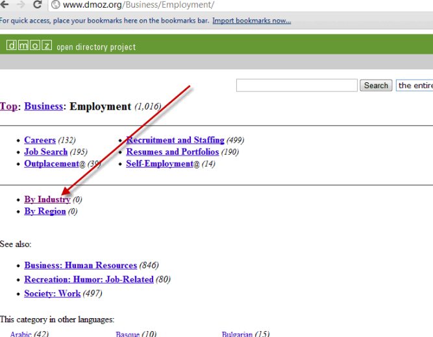Viewport: 433px width, 337px height.
Task: Open the Job Search category
Action: pos(45,152)
